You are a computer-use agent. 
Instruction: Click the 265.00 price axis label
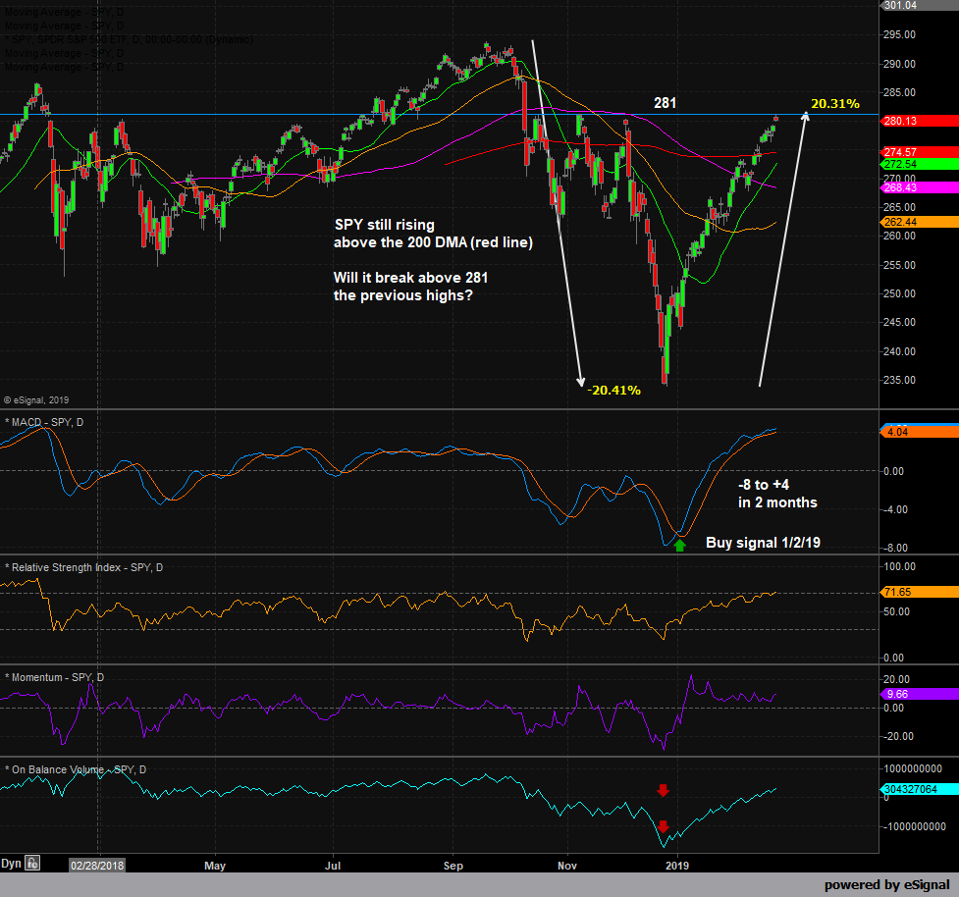click(x=899, y=207)
